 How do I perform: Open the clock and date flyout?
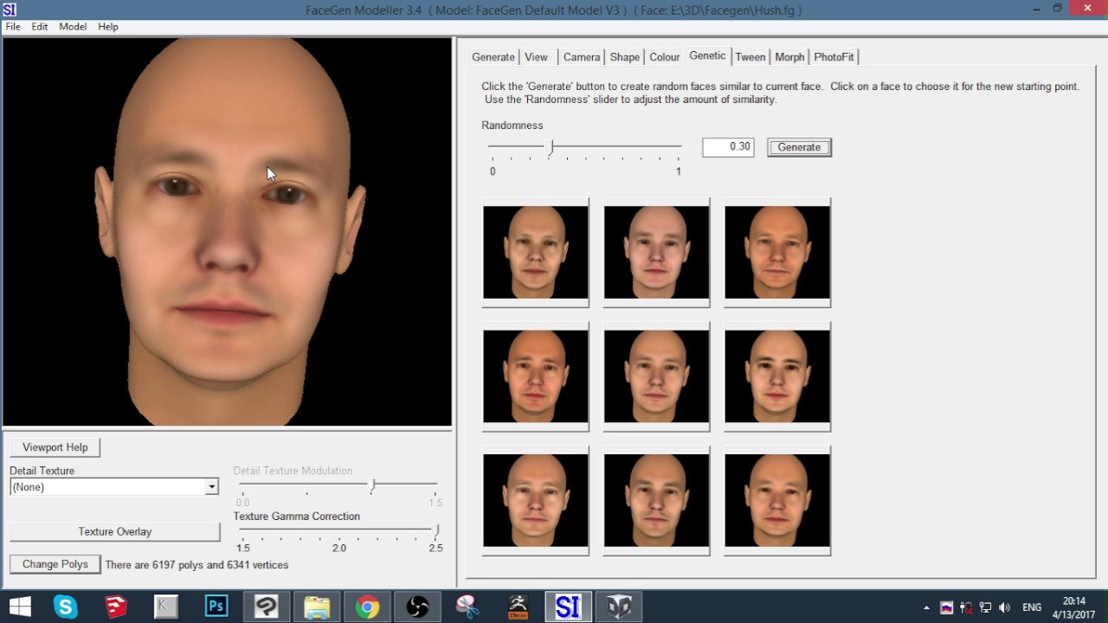pyautogui.click(x=1073, y=607)
